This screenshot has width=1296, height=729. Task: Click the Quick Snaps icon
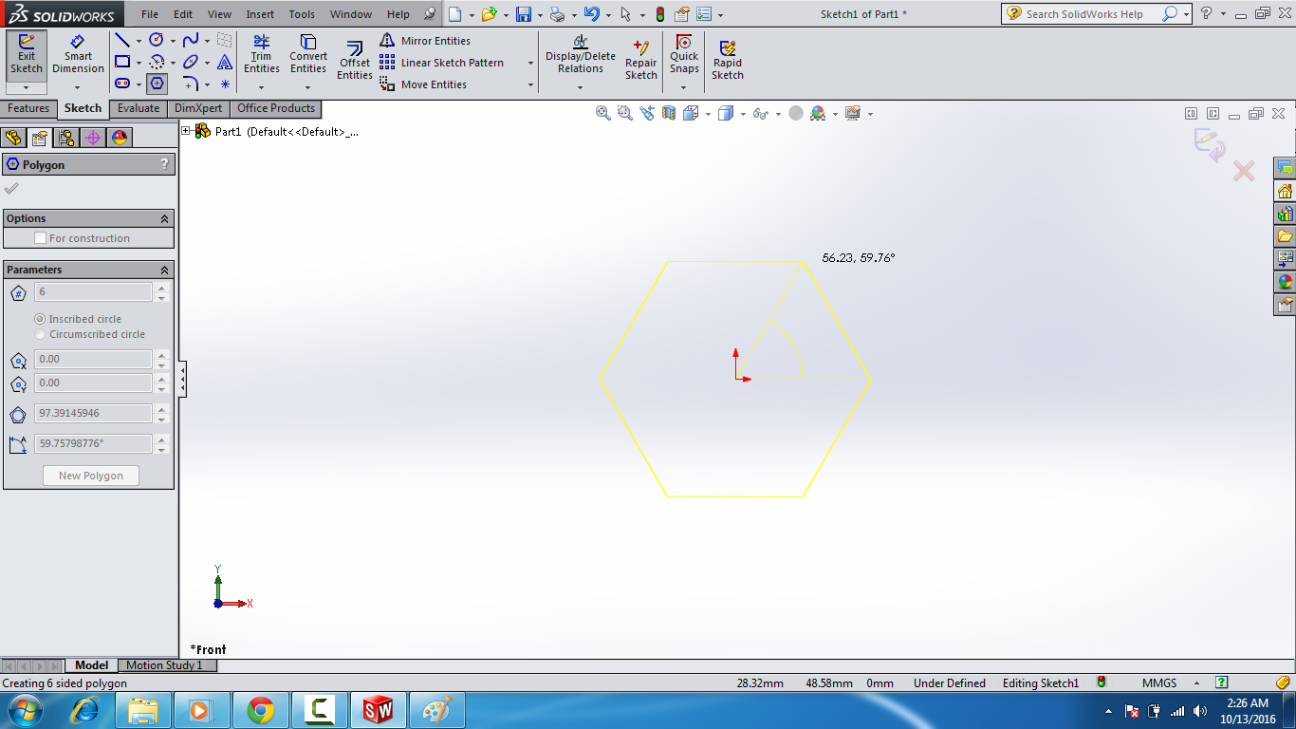click(x=684, y=54)
